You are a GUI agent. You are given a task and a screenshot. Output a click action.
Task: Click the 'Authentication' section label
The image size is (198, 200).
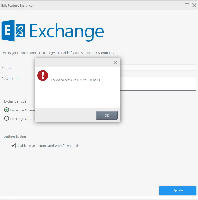click(15, 137)
